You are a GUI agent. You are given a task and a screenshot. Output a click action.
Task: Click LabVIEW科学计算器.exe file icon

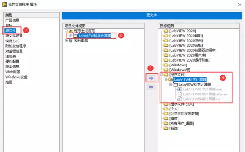click(x=180, y=89)
